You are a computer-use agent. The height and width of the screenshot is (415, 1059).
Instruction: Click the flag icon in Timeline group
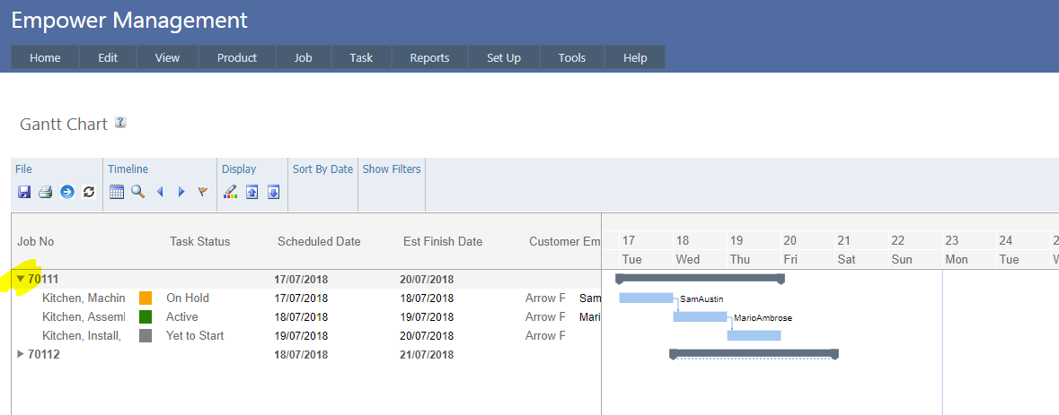[202, 192]
